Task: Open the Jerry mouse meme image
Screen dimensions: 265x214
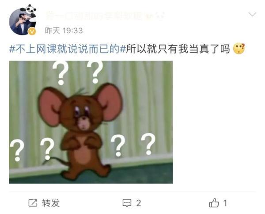Action: [91, 122]
